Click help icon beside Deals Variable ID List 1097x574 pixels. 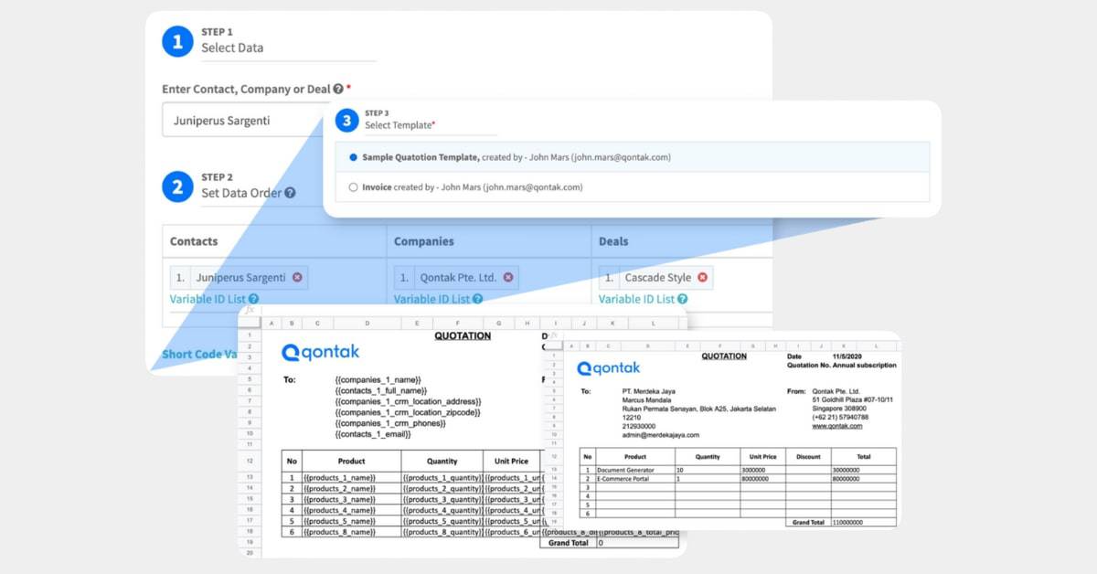[x=682, y=299]
